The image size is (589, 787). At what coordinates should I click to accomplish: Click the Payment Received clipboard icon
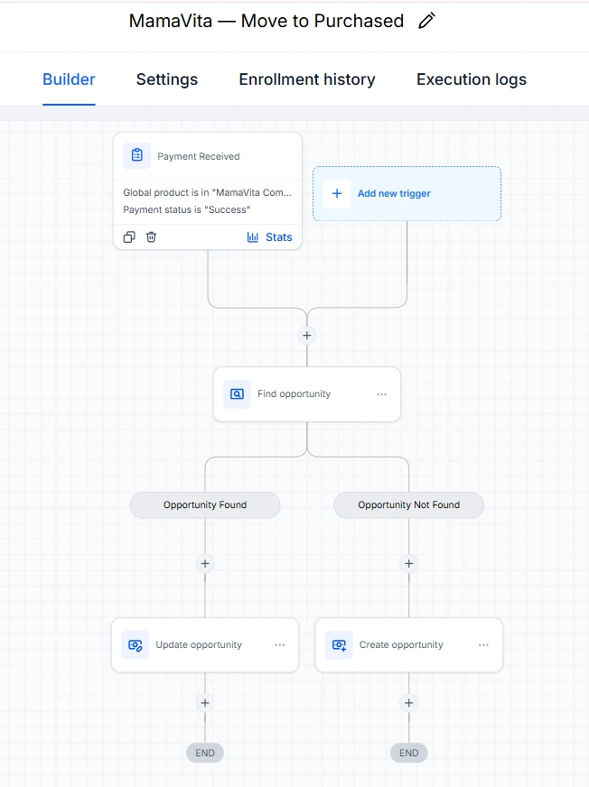[137, 155]
